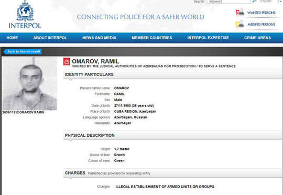Collapse the IDENTITY PARTICULARS section header
283x195 pixels.
(172, 74)
